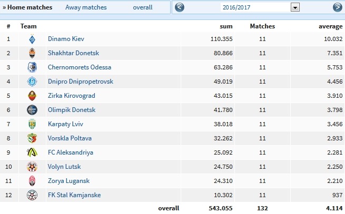Click the Dinamo Kiev club crest
Screen dimensions: 345x214
coord(32,39)
